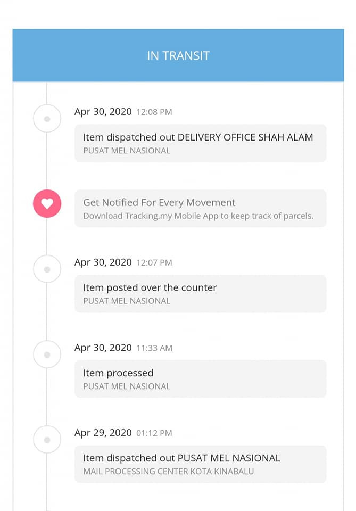Click Download Tracking.my Mobile App text
The width and height of the screenshot is (356, 511).
pyautogui.click(x=198, y=216)
